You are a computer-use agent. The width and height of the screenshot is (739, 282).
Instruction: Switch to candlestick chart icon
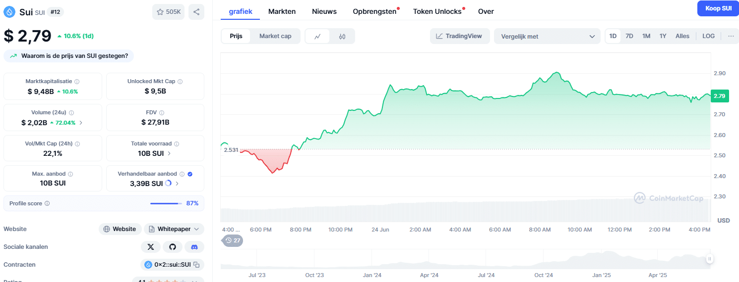[x=342, y=36]
